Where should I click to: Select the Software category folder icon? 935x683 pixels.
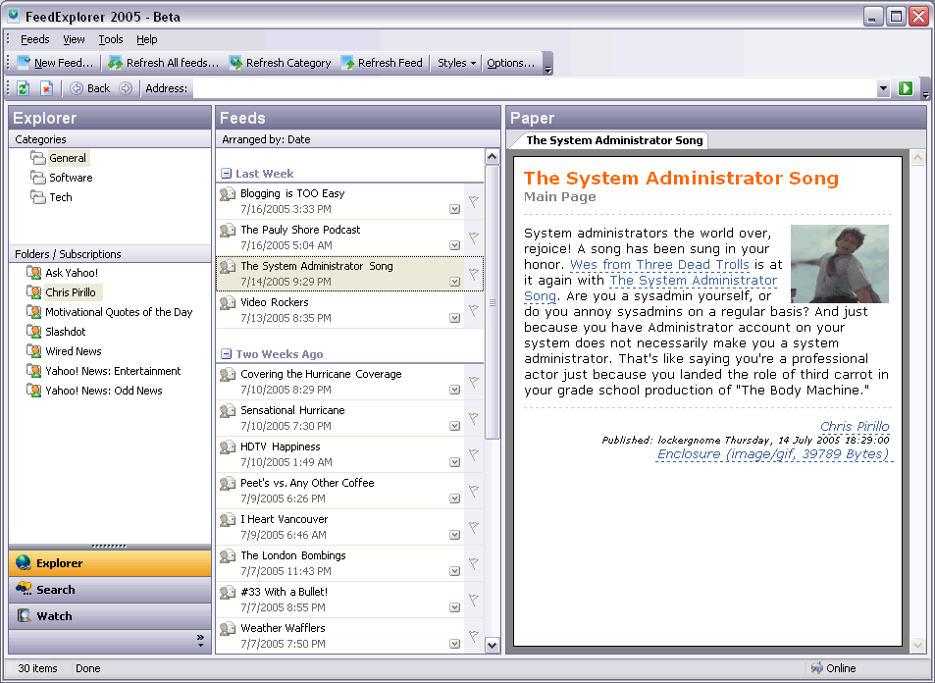pyautogui.click(x=38, y=178)
